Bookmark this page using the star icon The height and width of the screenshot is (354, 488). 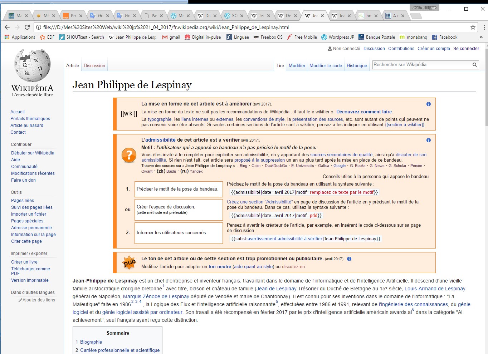473,27
